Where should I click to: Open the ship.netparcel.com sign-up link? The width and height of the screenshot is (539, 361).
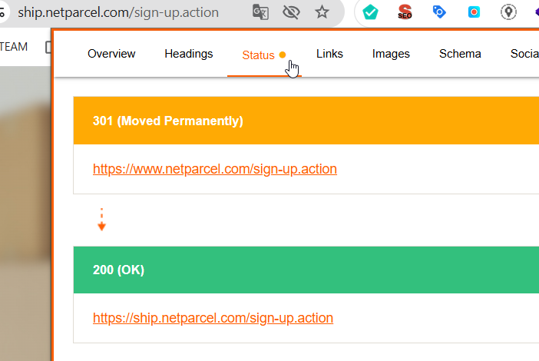[x=213, y=317]
